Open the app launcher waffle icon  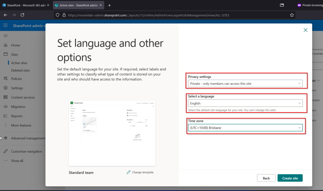6,25
